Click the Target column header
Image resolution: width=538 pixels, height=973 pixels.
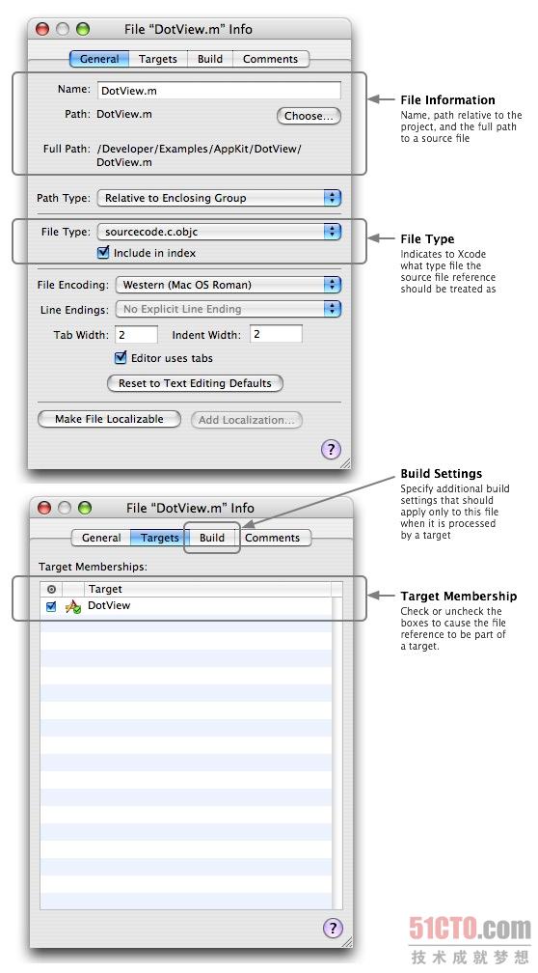click(x=207, y=589)
